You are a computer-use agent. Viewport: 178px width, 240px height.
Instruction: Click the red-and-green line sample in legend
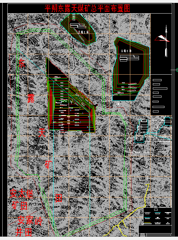click(147, 223)
